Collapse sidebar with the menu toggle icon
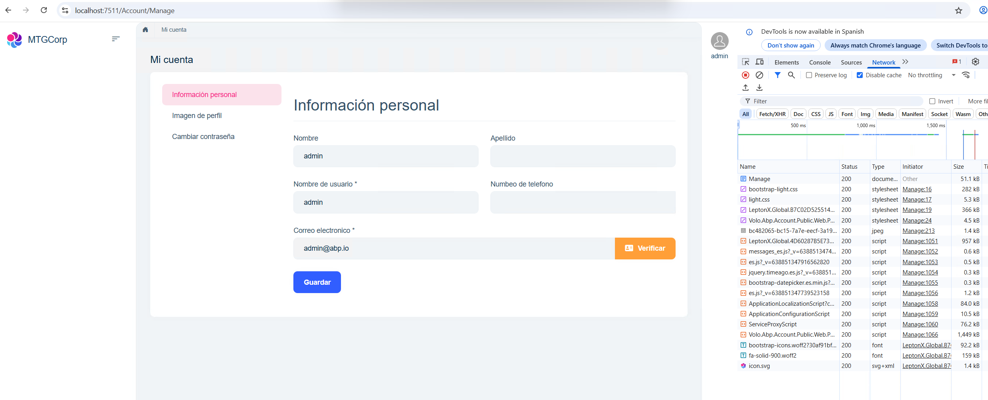The height and width of the screenshot is (400, 988). tap(115, 39)
